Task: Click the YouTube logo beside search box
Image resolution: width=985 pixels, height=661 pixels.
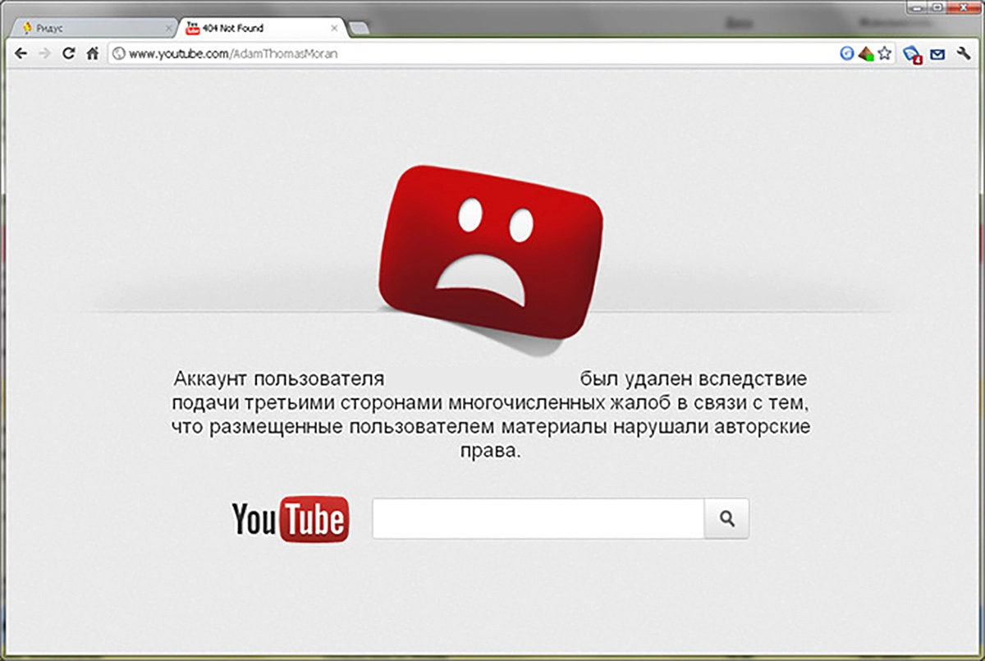Action: [x=291, y=519]
